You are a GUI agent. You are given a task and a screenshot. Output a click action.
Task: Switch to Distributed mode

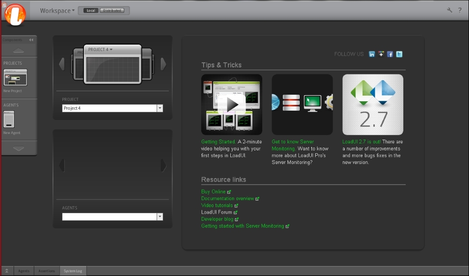112,10
